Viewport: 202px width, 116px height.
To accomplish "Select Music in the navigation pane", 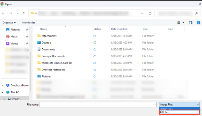I will coord(14,37).
